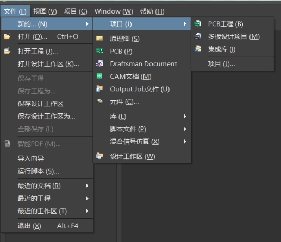Viewport: 281px width, 242px height.
Task: Choose 退出 (X) to quit
Action: pyautogui.click(x=47, y=226)
